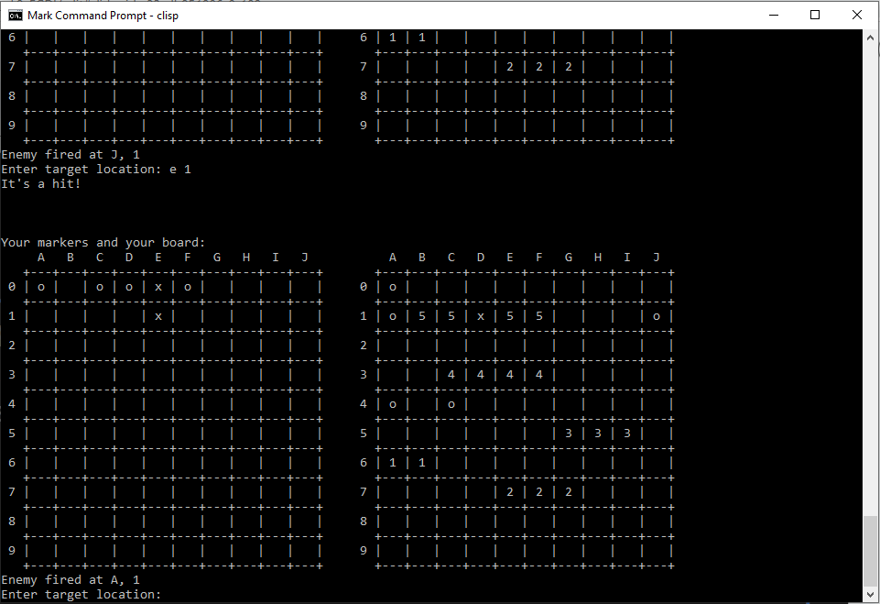Click row label '1' of your ship board

coord(364,316)
